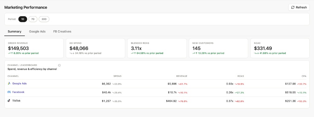The width and height of the screenshot is (314, 117).
Task: Click the Spend, revenue & efficiency subtitle
Action: pos(32,69)
